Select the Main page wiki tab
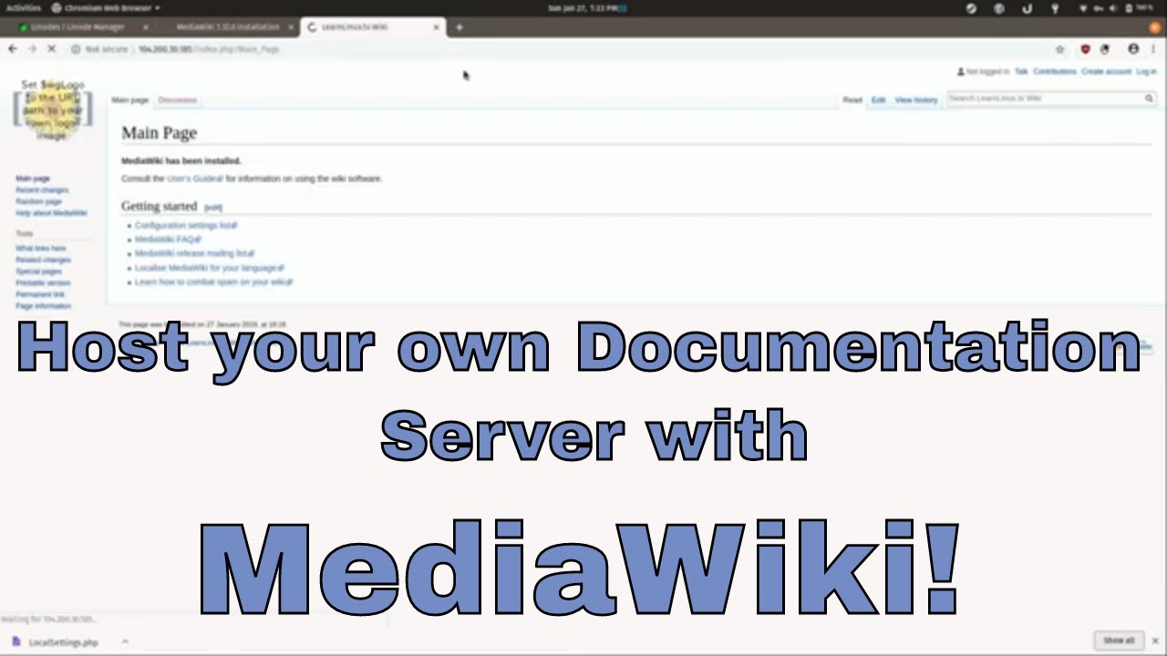1167x656 pixels. [130, 100]
